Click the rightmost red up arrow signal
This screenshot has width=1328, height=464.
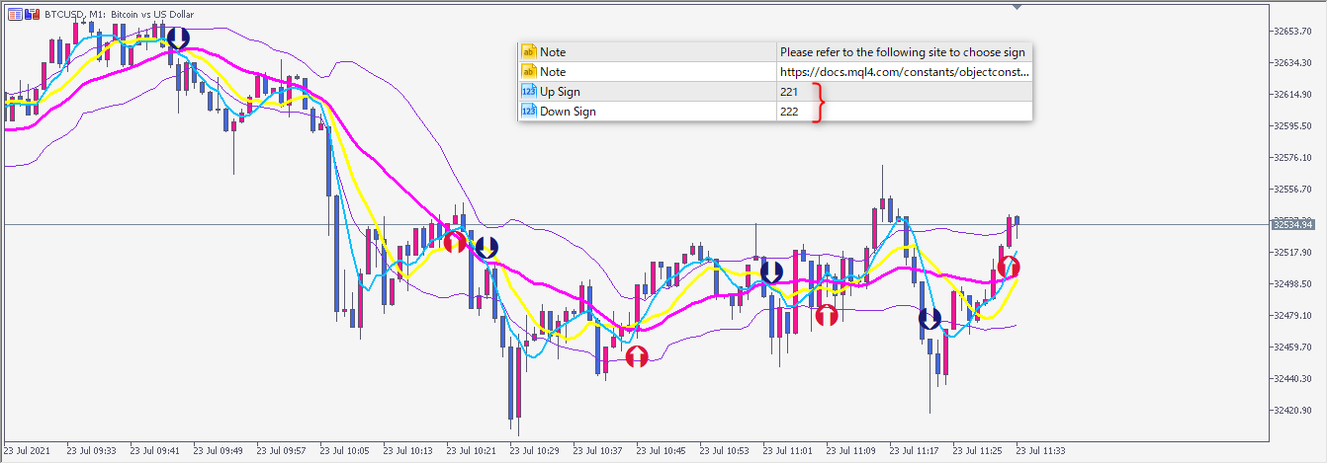tap(1009, 266)
